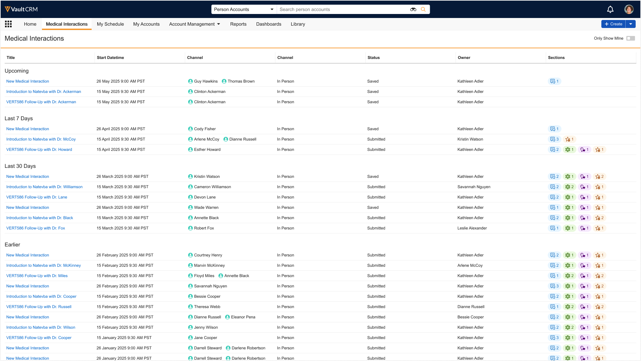Click the blue discussion badge on the Dr. McCoy row
This screenshot has width=641, height=361.
(x=554, y=139)
